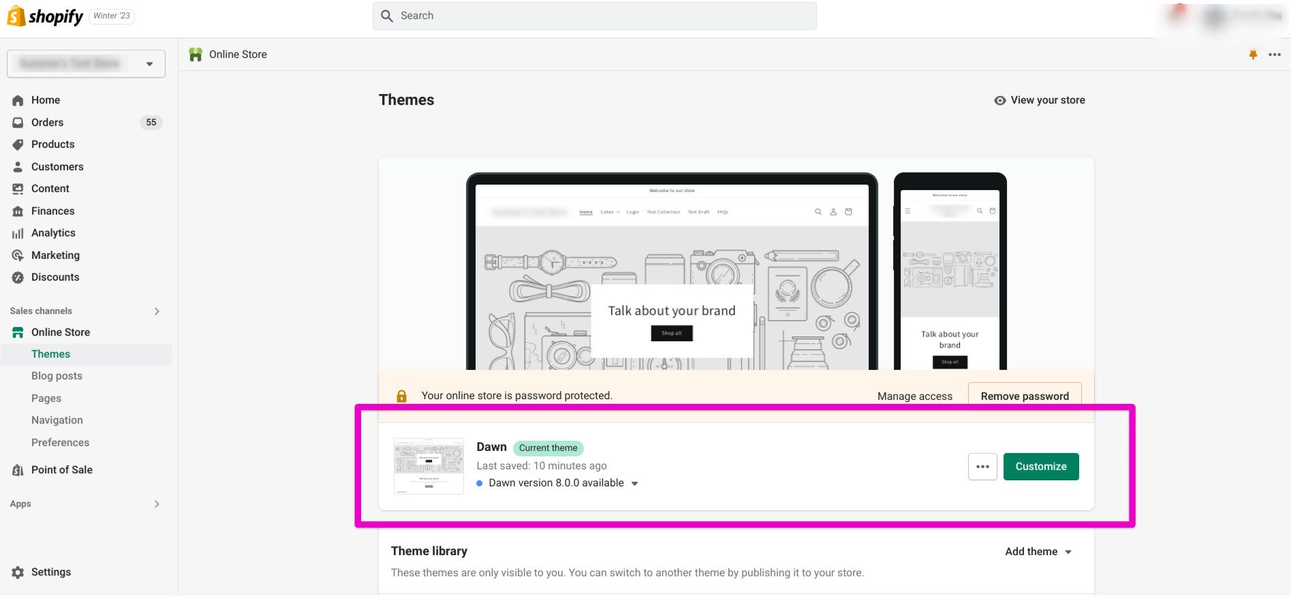1291x598 pixels.
Task: Click the Orders inbox icon
Action: click(18, 123)
